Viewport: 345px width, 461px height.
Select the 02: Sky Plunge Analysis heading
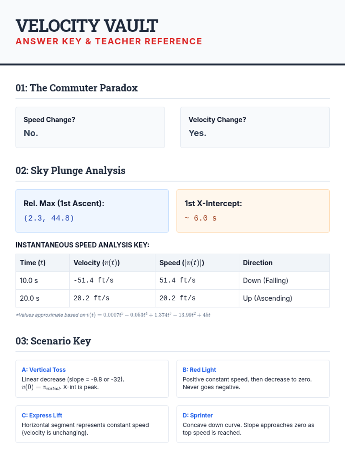[x=70, y=171]
